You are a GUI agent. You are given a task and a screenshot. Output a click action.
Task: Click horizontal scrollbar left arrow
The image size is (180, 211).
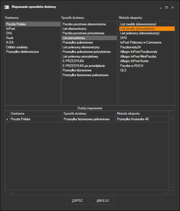(x=12, y=192)
